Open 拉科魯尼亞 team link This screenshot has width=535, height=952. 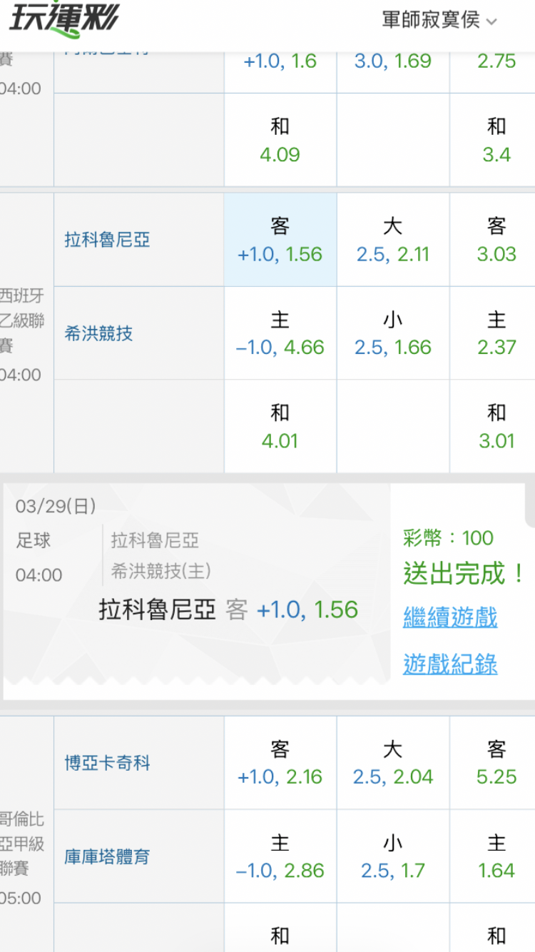click(x=108, y=240)
